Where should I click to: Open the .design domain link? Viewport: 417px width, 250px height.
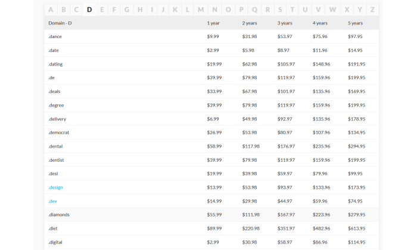[55, 187]
